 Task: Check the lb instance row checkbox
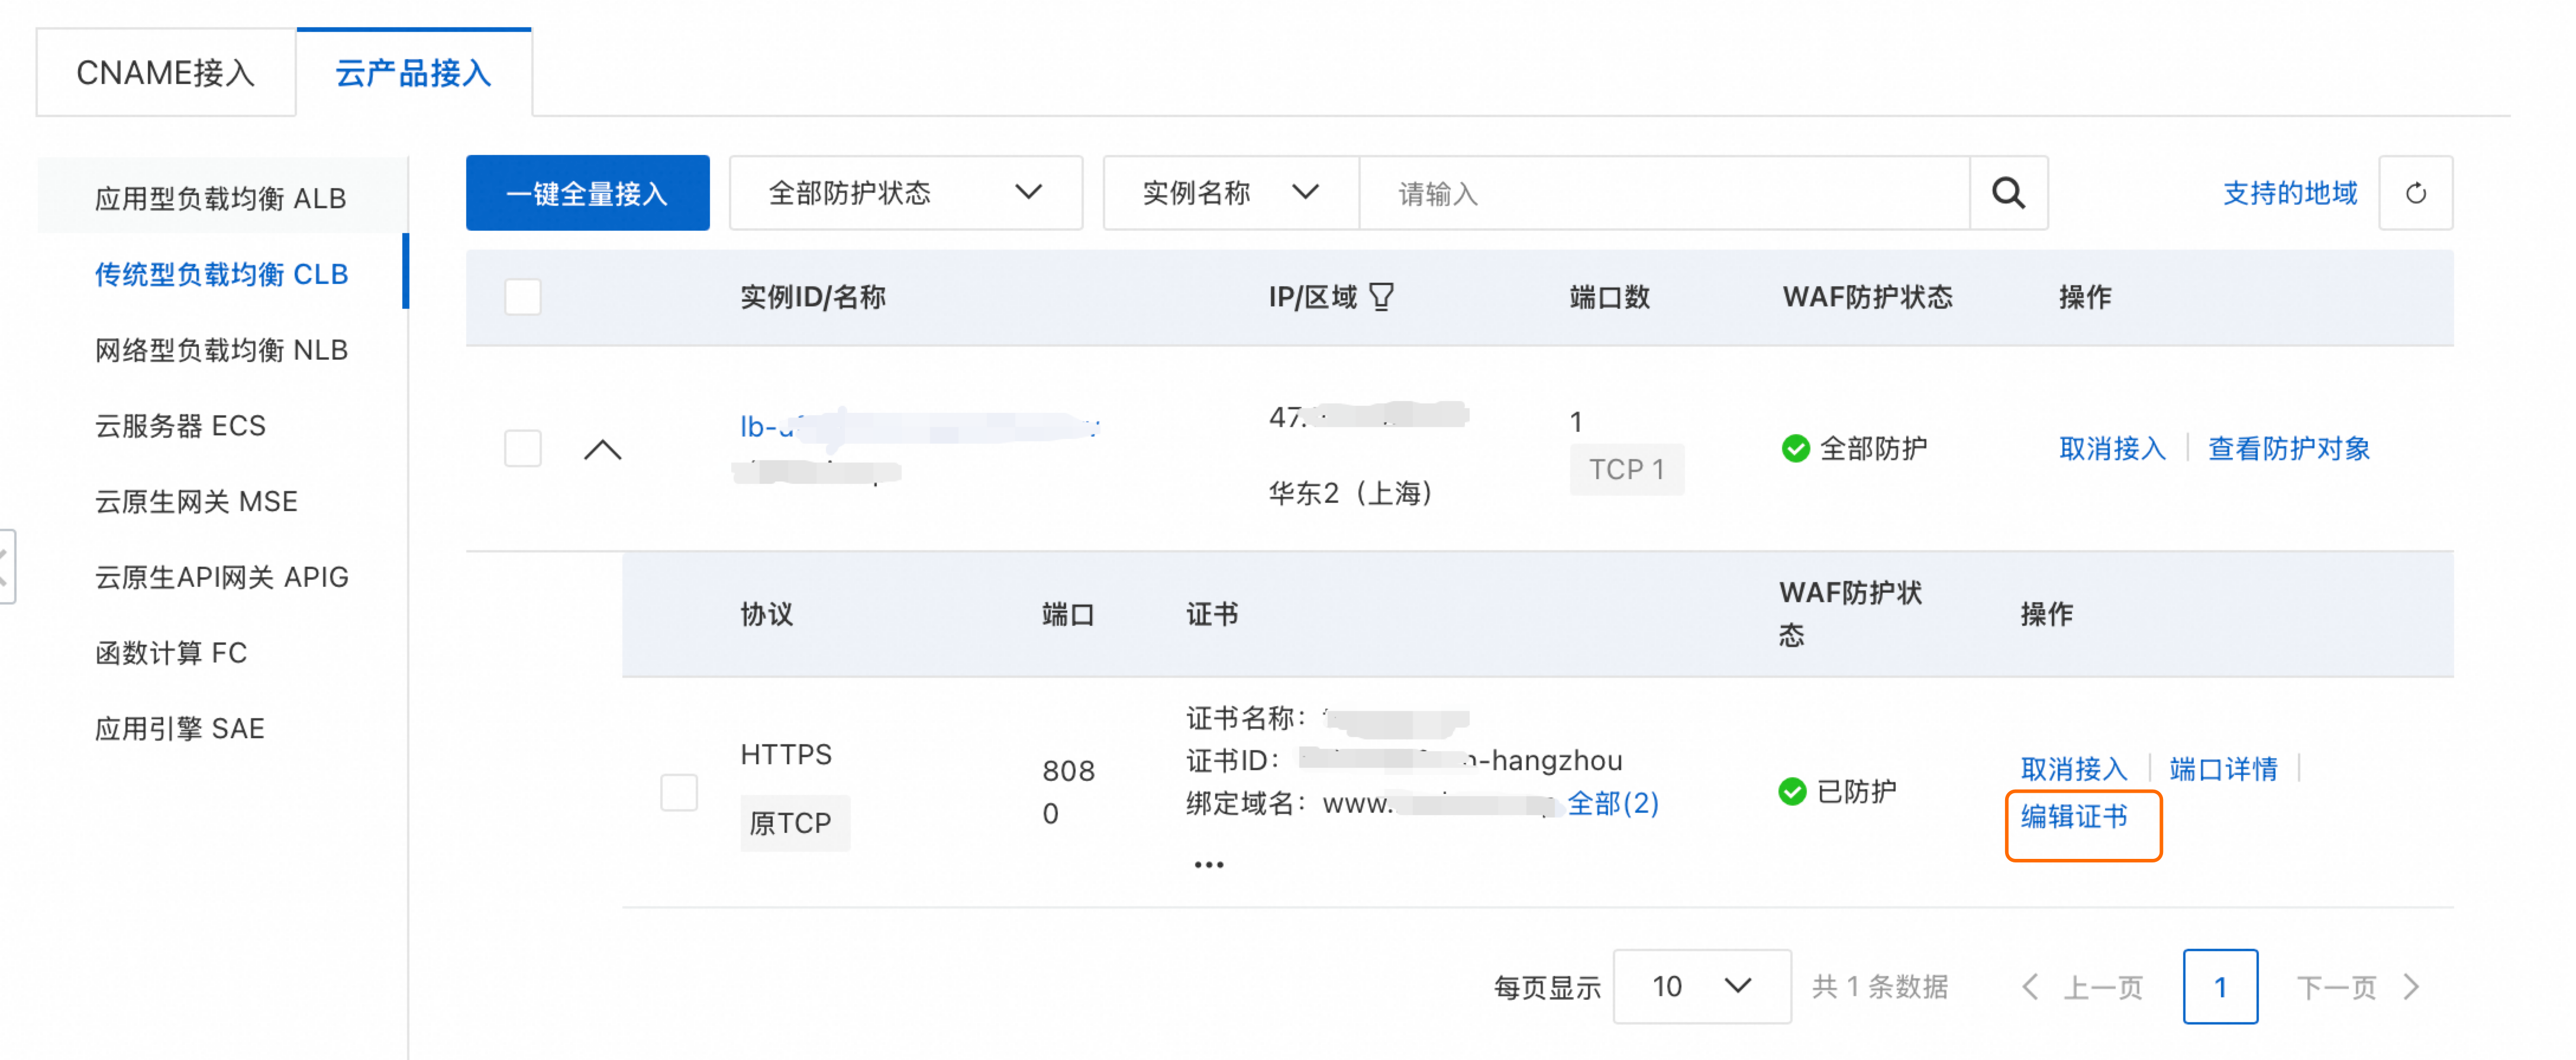pyautogui.click(x=523, y=448)
